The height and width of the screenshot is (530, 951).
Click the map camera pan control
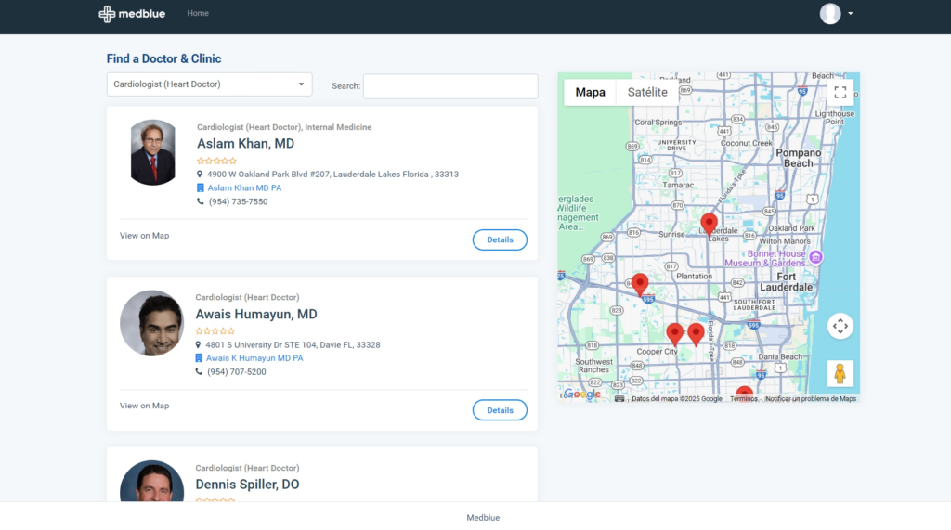pyautogui.click(x=840, y=326)
